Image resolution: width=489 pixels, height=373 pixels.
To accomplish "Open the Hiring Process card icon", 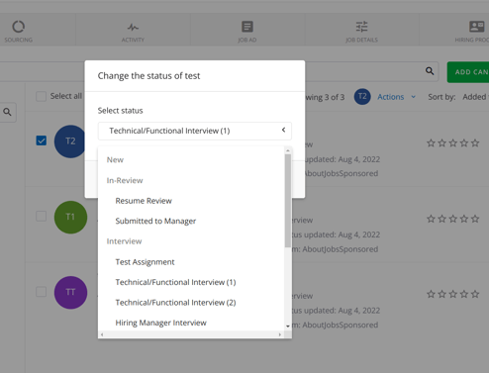I will (x=476, y=27).
